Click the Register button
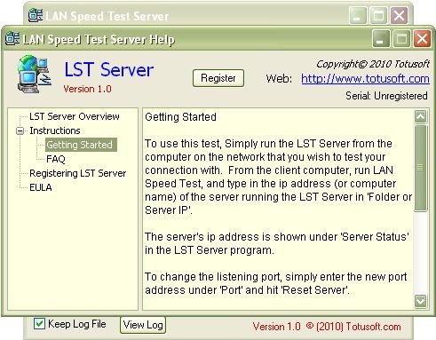The height and width of the screenshot is (340, 436). [x=218, y=78]
